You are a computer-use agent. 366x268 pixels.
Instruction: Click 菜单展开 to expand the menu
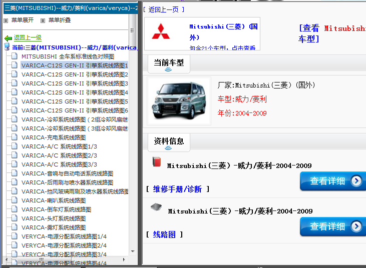point(23,20)
